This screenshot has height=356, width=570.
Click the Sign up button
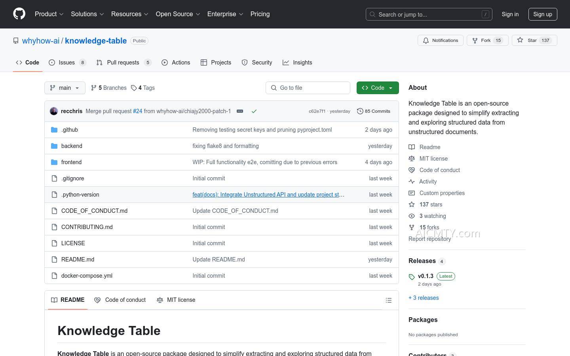point(543,14)
